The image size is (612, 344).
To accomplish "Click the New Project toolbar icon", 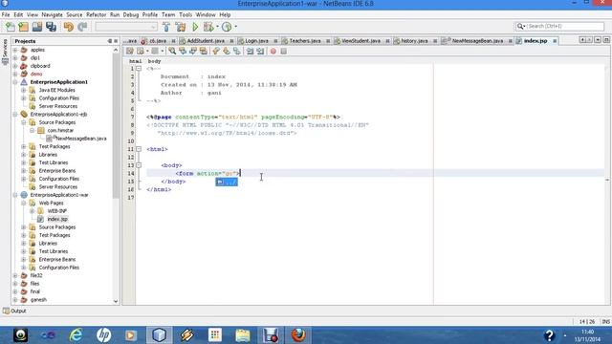I will 23,27.
